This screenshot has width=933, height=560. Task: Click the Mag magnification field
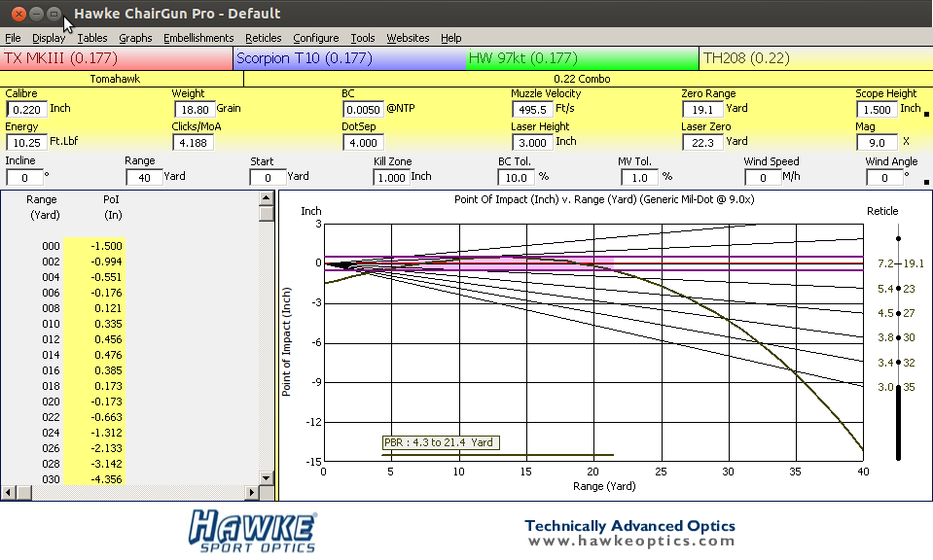pyautogui.click(x=878, y=143)
